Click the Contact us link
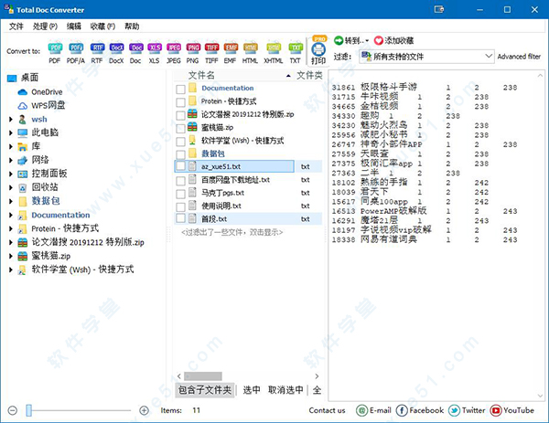This screenshot has height=423, width=549. tap(327, 410)
